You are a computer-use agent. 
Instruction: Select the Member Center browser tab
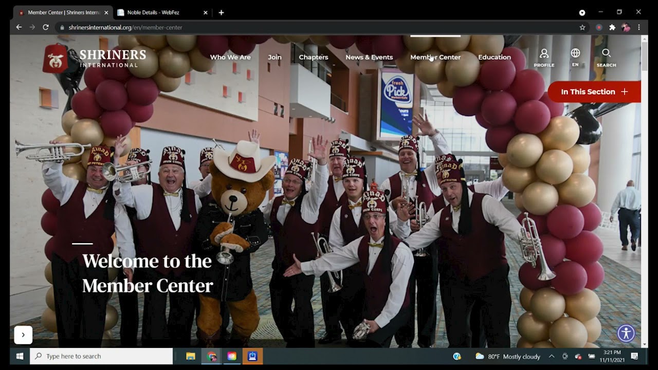pyautogui.click(x=63, y=12)
